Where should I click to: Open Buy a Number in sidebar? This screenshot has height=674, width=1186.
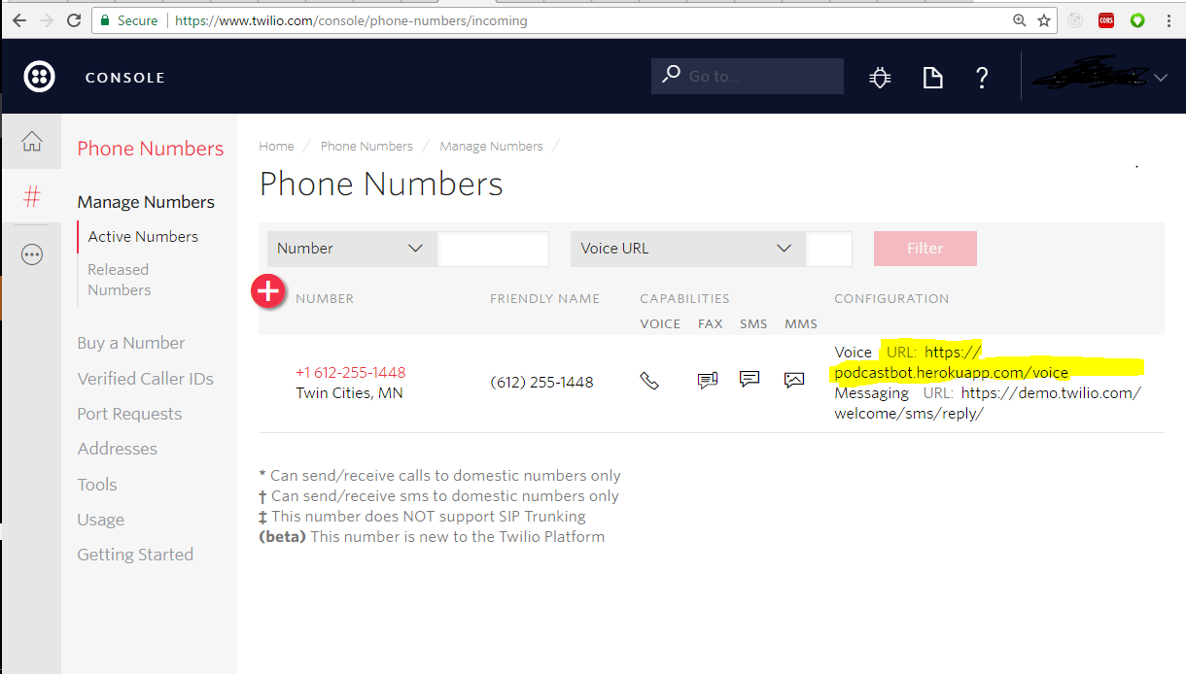point(131,343)
